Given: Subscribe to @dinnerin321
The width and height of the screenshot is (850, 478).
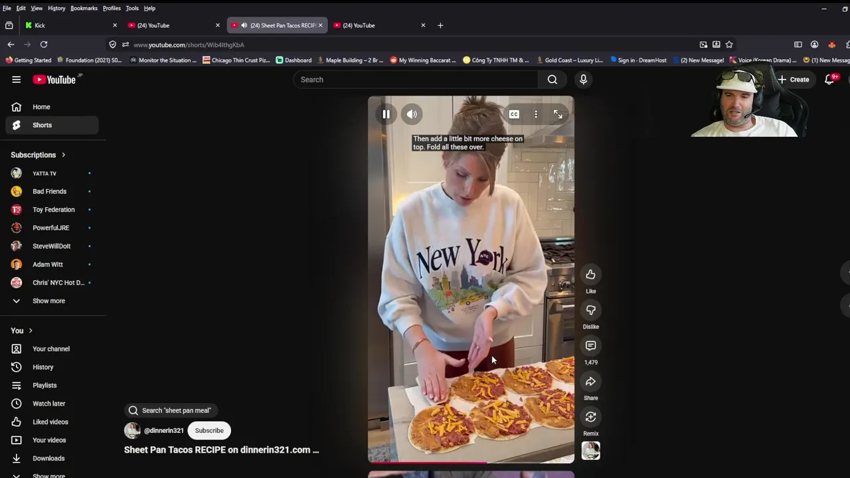Looking at the screenshot, I should [209, 430].
